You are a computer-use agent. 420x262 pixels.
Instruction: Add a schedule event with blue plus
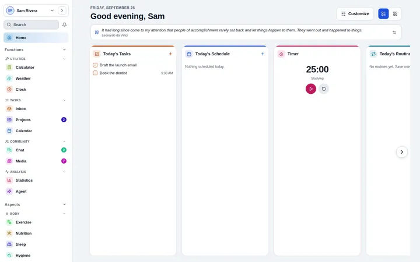[x=262, y=54]
